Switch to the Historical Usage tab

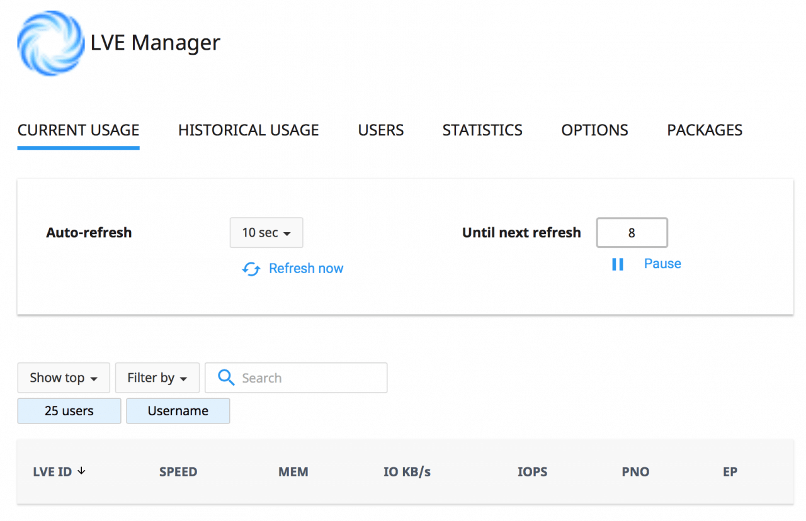pos(249,130)
